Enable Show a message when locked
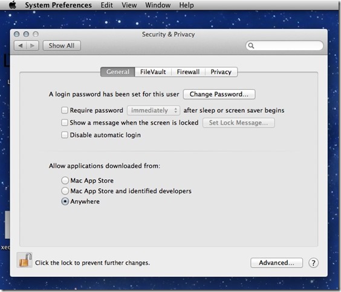341x292 pixels. [64, 122]
